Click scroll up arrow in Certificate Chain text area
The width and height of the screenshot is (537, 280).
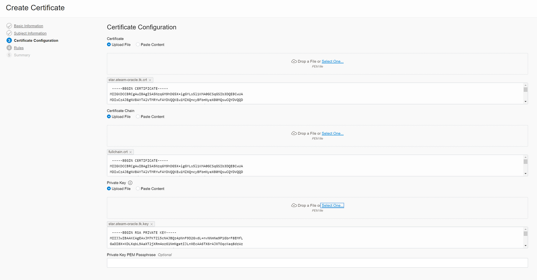click(525, 157)
